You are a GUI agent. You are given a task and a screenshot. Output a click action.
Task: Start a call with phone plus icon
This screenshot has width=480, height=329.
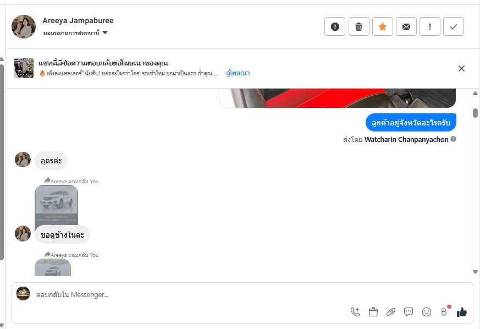pyautogui.click(x=355, y=312)
